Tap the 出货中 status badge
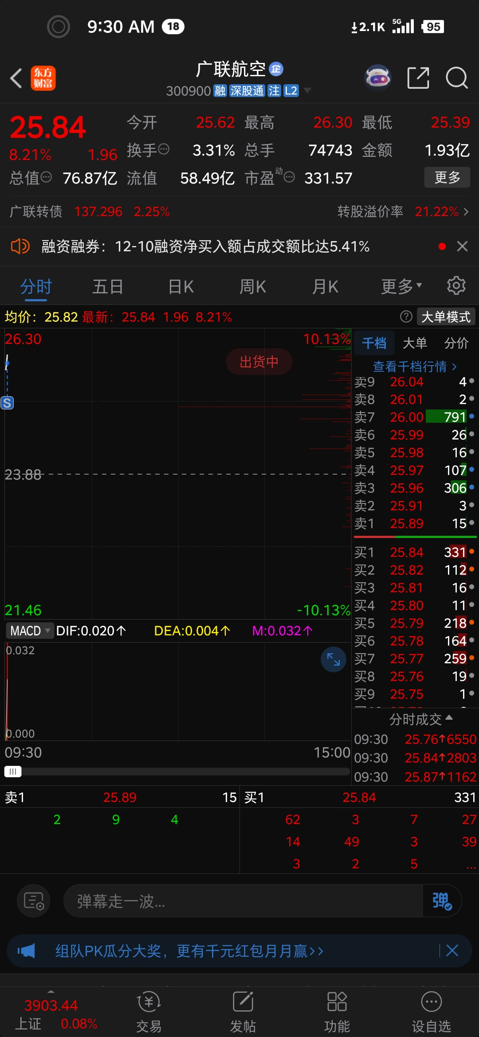The height and width of the screenshot is (1037, 479). click(259, 362)
